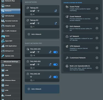The image size is (103, 100).
Task: Turn off the TAILUNG-2B network switch
Action: [x=55, y=77]
